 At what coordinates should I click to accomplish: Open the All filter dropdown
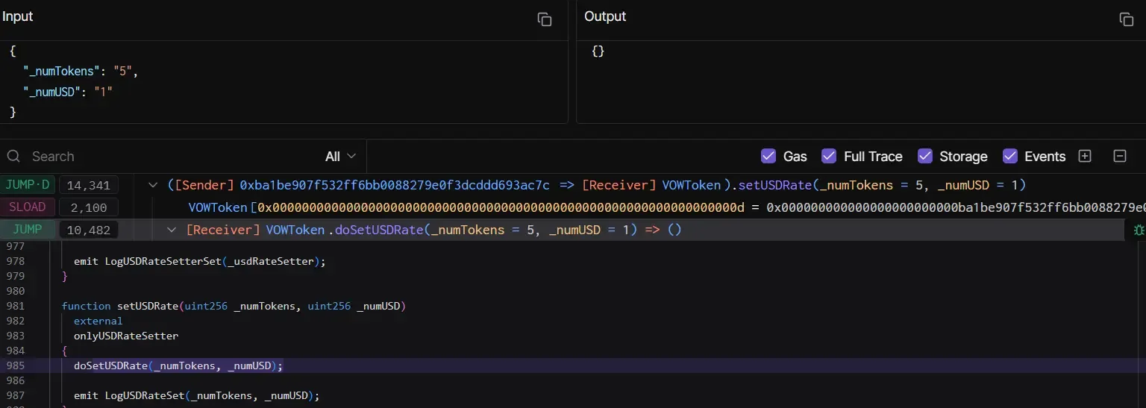(340, 156)
